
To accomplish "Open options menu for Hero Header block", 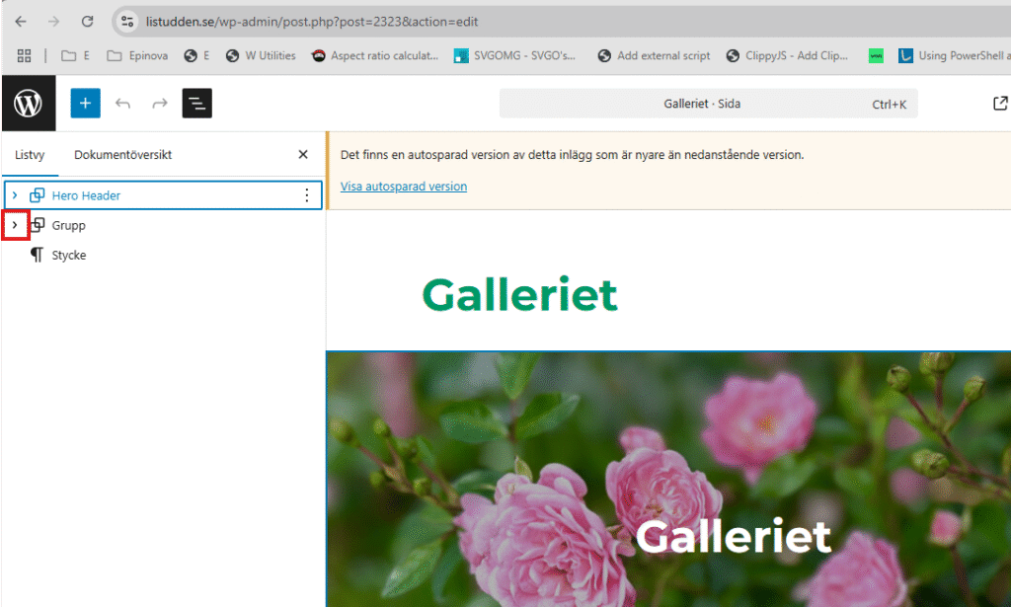I will 307,195.
